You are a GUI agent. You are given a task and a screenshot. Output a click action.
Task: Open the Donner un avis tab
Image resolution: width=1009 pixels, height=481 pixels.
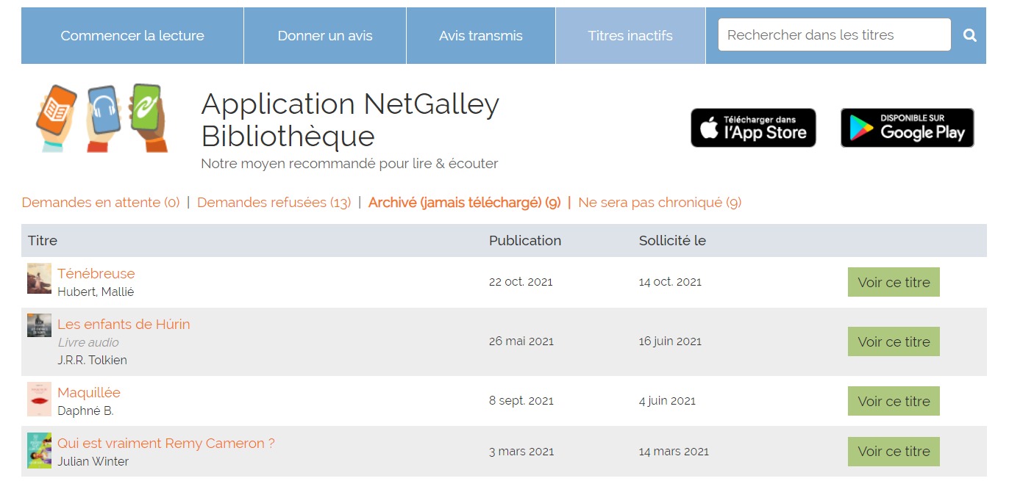click(x=325, y=35)
